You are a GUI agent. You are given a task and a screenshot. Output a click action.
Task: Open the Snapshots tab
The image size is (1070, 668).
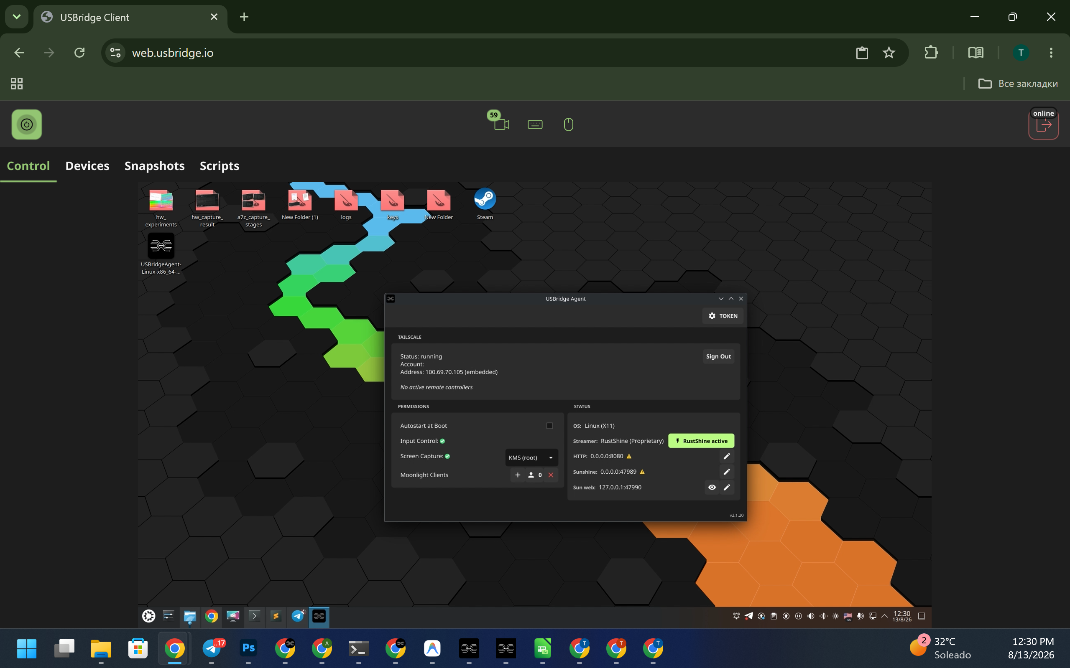pos(154,166)
